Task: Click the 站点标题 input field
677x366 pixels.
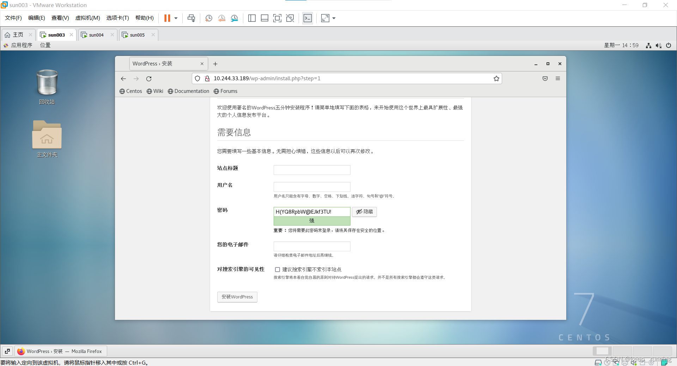Action: pos(312,170)
